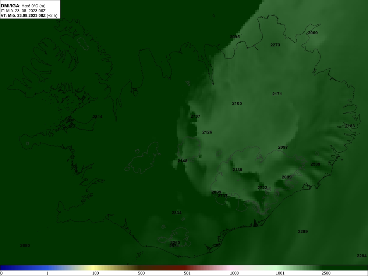Click the 2089 value label
The image size is (368, 276).
287,177
